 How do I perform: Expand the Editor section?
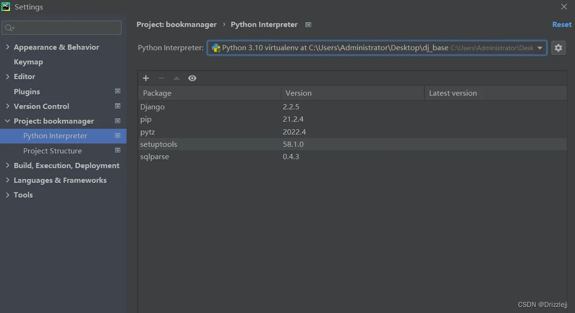[x=7, y=76]
